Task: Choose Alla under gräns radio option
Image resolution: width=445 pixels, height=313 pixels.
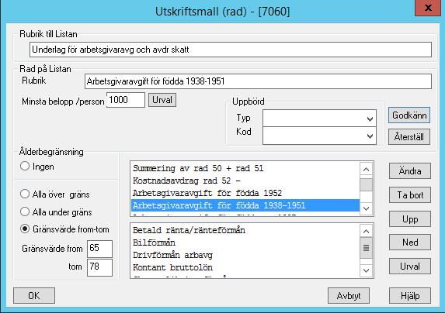Action: (25, 212)
